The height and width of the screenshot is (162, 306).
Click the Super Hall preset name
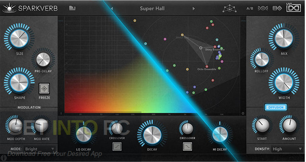[x=152, y=9]
